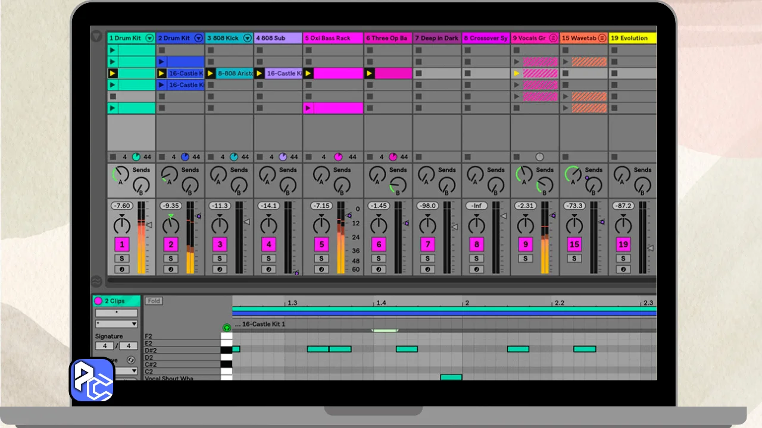
Task: Click the track 3 volume fader handle
Action: pos(246,222)
